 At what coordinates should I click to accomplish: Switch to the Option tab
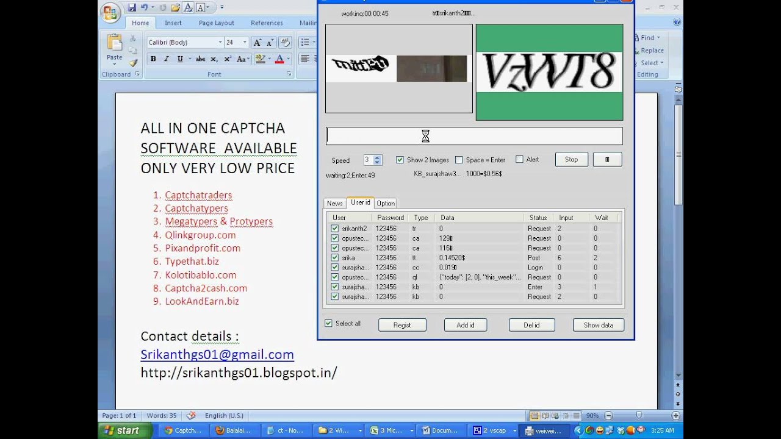click(386, 203)
